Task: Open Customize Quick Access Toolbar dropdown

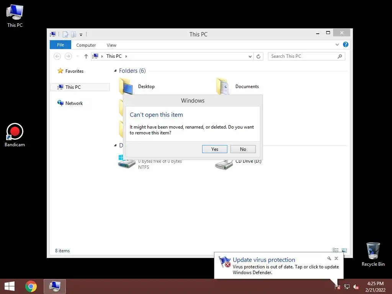Action: (81, 35)
